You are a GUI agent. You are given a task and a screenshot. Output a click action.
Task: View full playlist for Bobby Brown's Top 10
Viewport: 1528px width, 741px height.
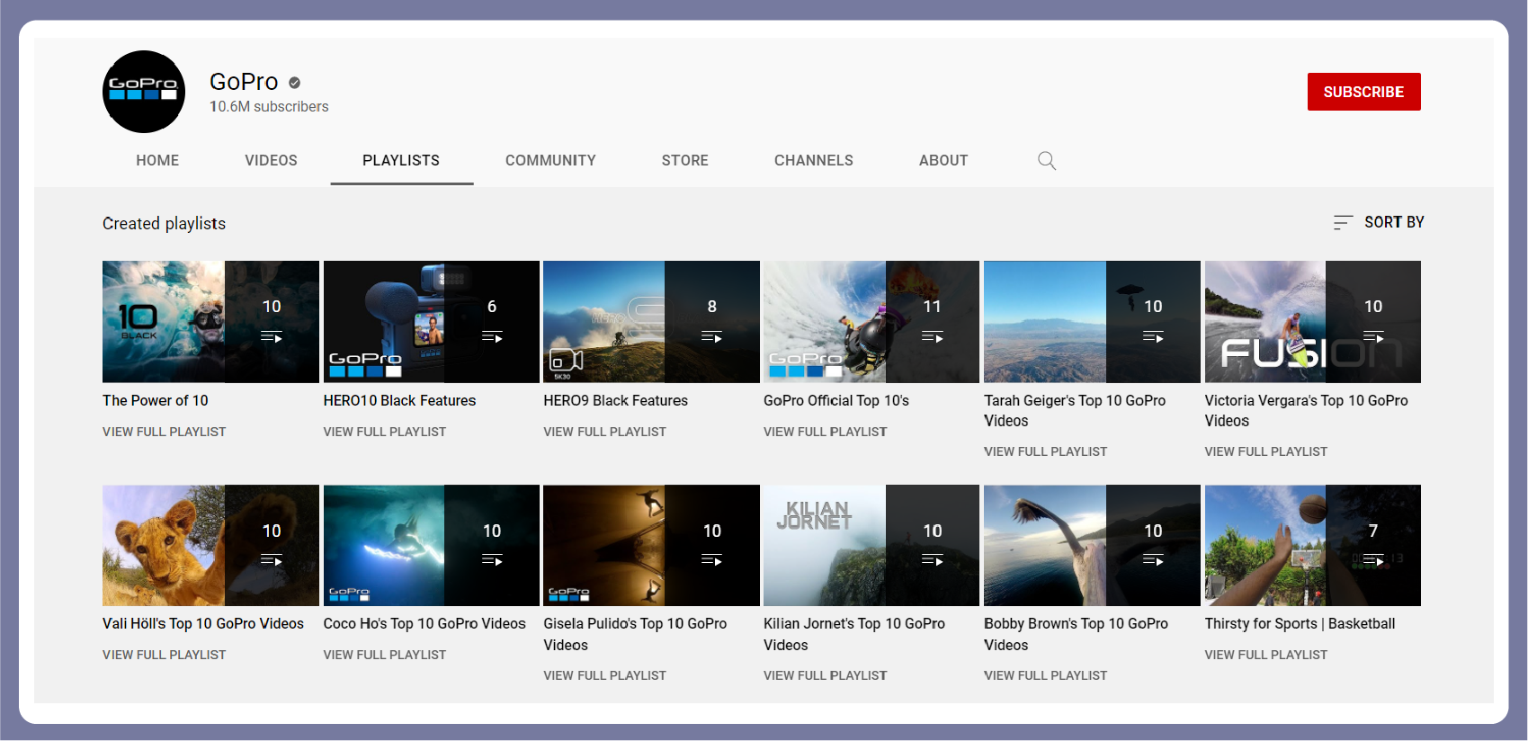point(1046,675)
